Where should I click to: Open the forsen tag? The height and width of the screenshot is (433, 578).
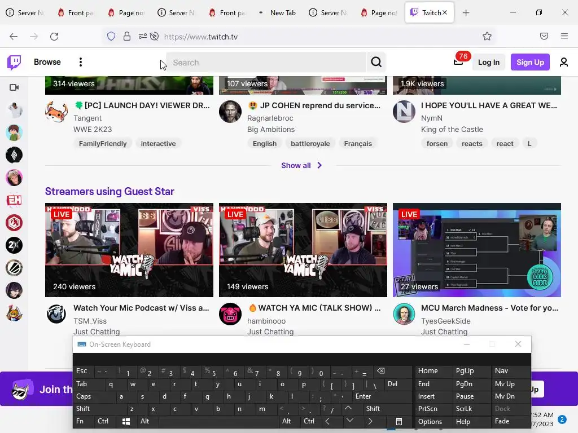[437, 144]
